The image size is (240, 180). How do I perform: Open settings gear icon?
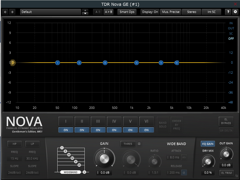235,12
